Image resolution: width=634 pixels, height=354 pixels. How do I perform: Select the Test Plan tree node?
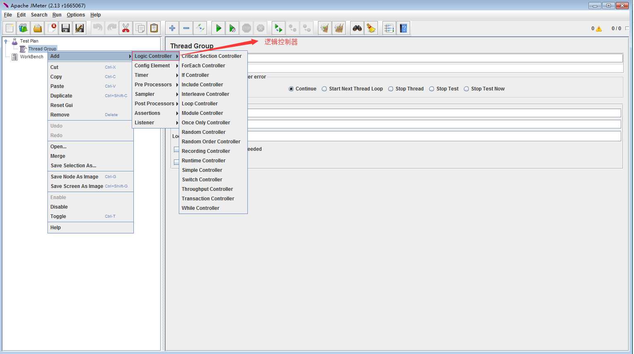(29, 41)
